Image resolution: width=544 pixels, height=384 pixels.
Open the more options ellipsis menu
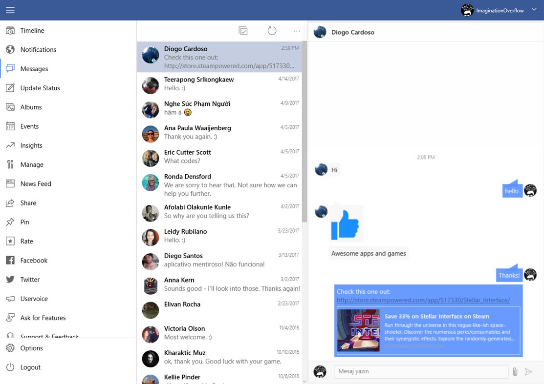coord(297,30)
